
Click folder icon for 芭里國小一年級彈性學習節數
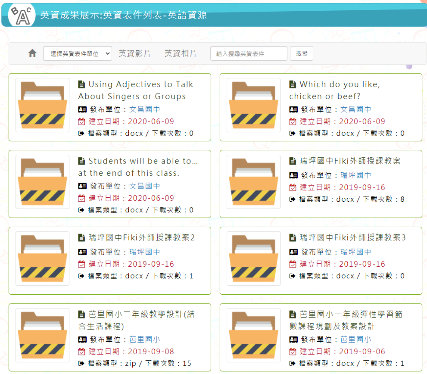point(253,335)
